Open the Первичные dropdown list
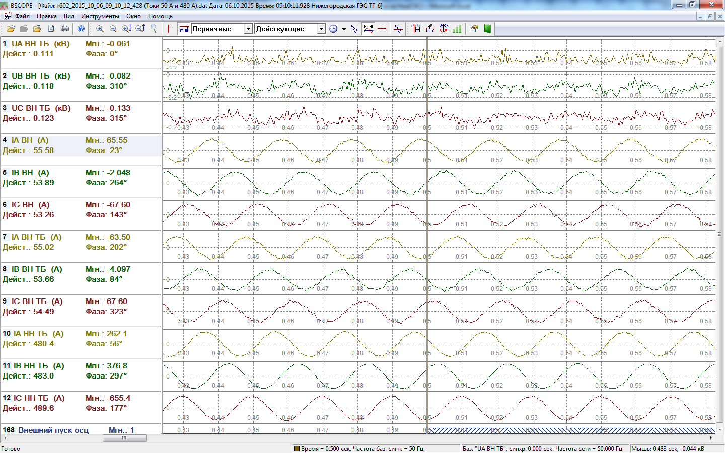The image size is (725, 453). (x=248, y=29)
